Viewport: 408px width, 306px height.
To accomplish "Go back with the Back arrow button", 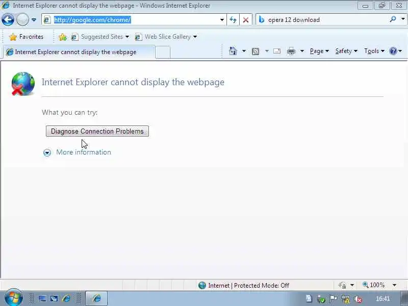I will coord(8,20).
